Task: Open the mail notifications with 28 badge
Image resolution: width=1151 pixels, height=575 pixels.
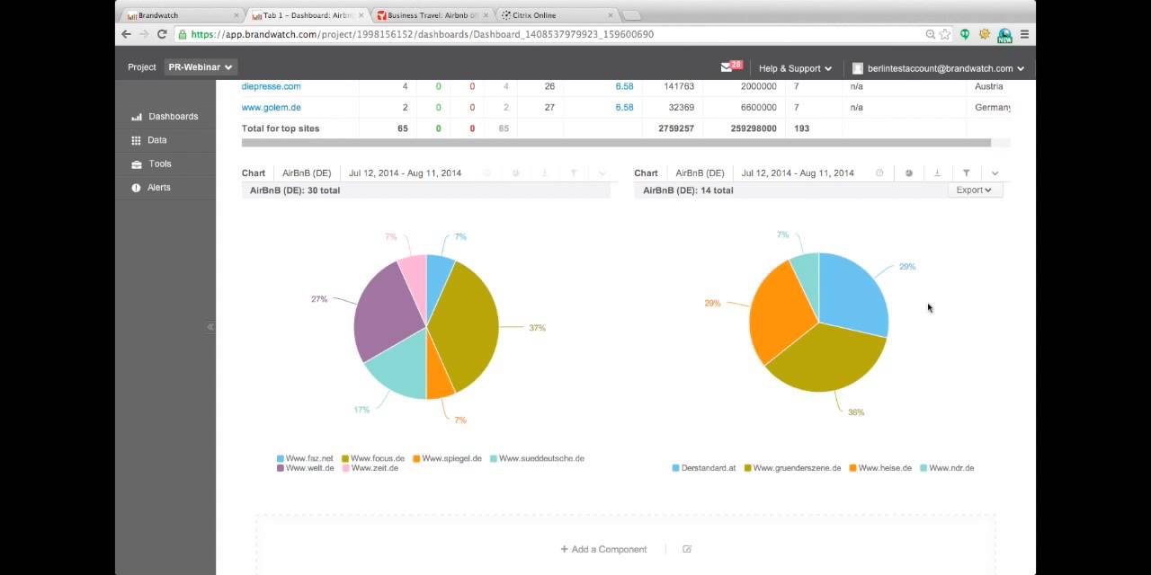Action: (x=730, y=67)
